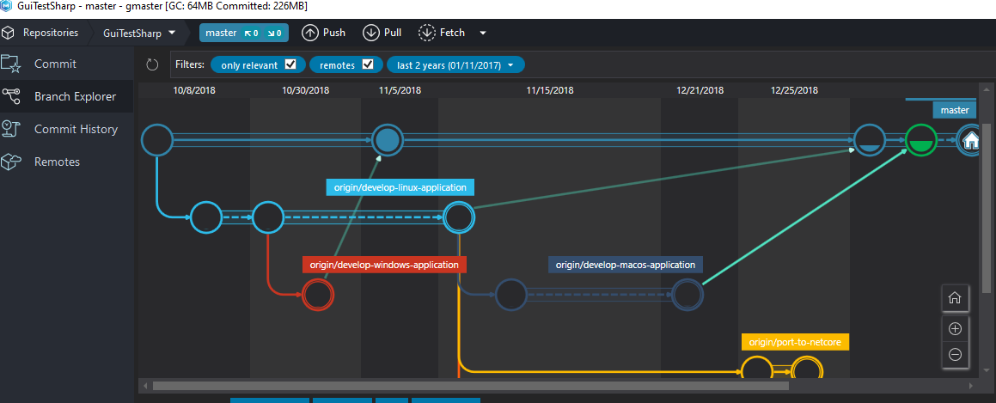
Task: Toggle the 'only relevant' checkbox
Action: pyautogui.click(x=290, y=64)
